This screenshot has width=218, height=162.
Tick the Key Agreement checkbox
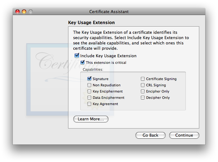tap(90, 104)
